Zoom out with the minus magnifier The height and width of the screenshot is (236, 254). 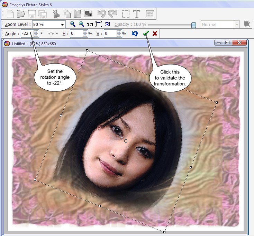click(x=81, y=24)
